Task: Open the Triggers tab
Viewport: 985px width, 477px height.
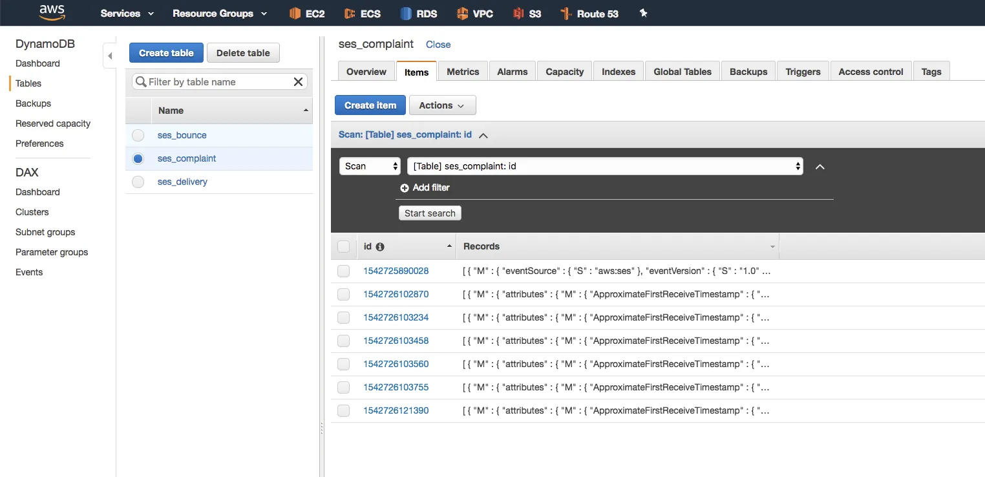Action: click(803, 72)
